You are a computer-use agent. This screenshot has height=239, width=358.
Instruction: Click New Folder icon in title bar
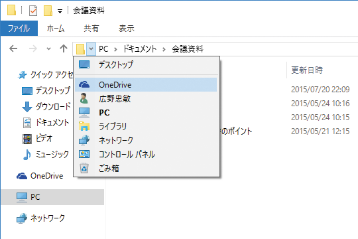click(x=48, y=11)
